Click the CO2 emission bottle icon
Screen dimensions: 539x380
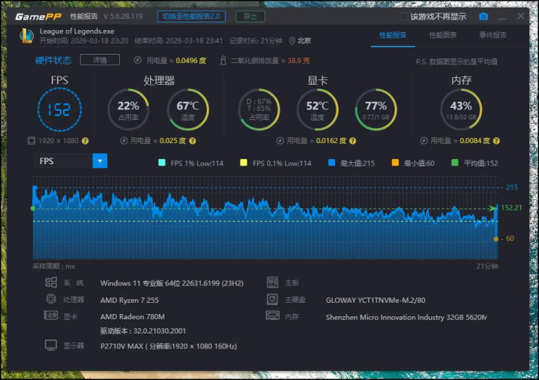tap(223, 61)
